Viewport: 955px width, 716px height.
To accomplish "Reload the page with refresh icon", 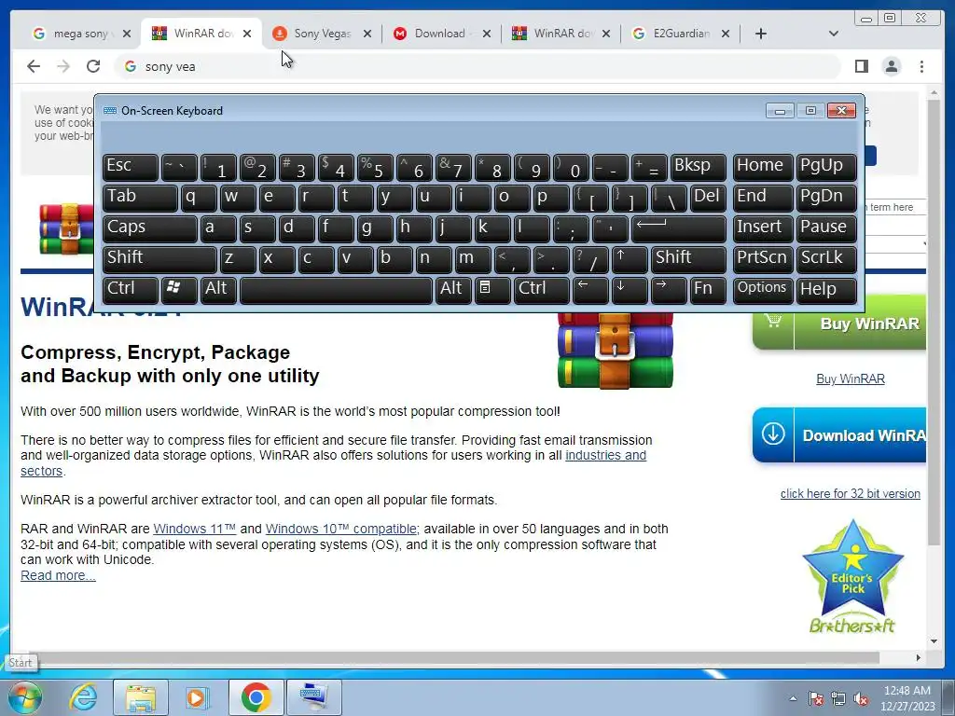I will click(93, 66).
